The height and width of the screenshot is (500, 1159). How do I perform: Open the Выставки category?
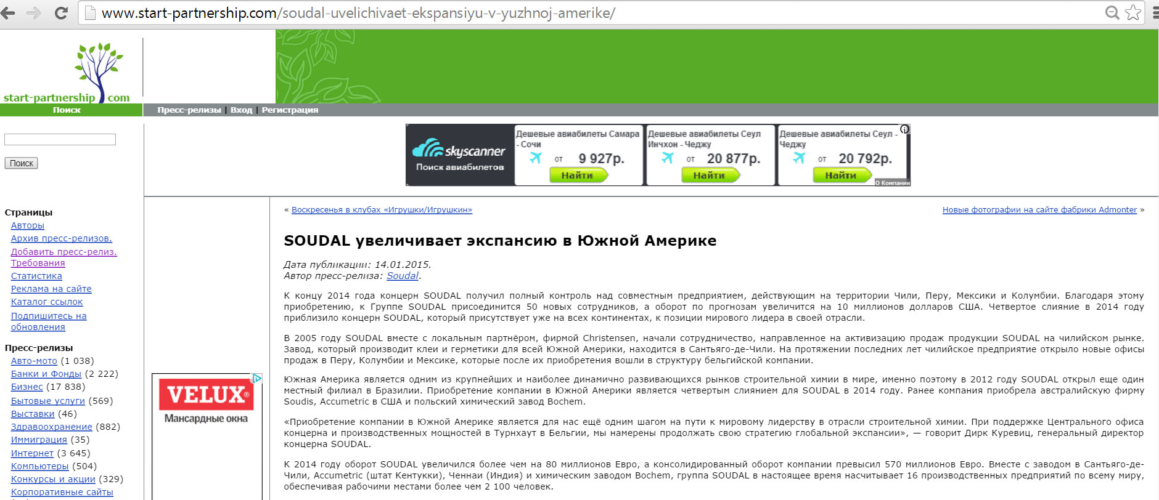33,414
